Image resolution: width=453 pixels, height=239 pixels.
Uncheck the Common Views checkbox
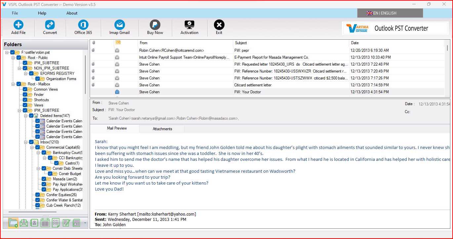point(25,89)
